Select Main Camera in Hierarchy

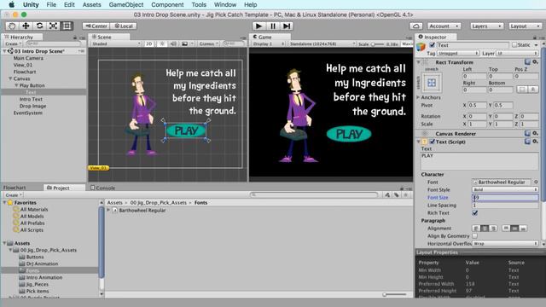click(x=28, y=58)
